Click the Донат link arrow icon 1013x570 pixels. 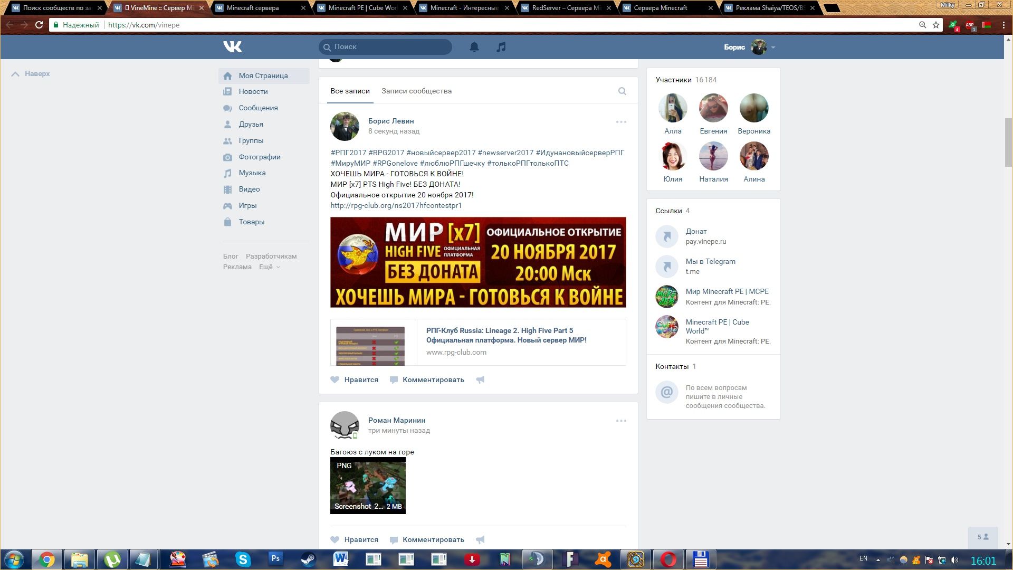pyautogui.click(x=667, y=236)
